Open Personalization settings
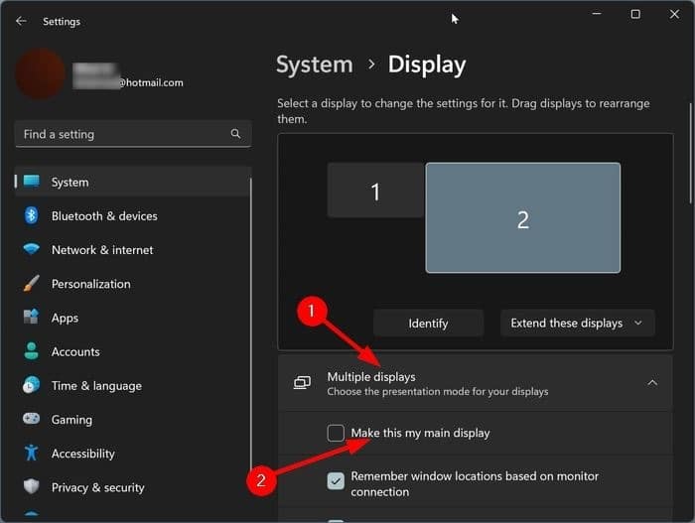This screenshot has width=695, height=523. (133, 284)
